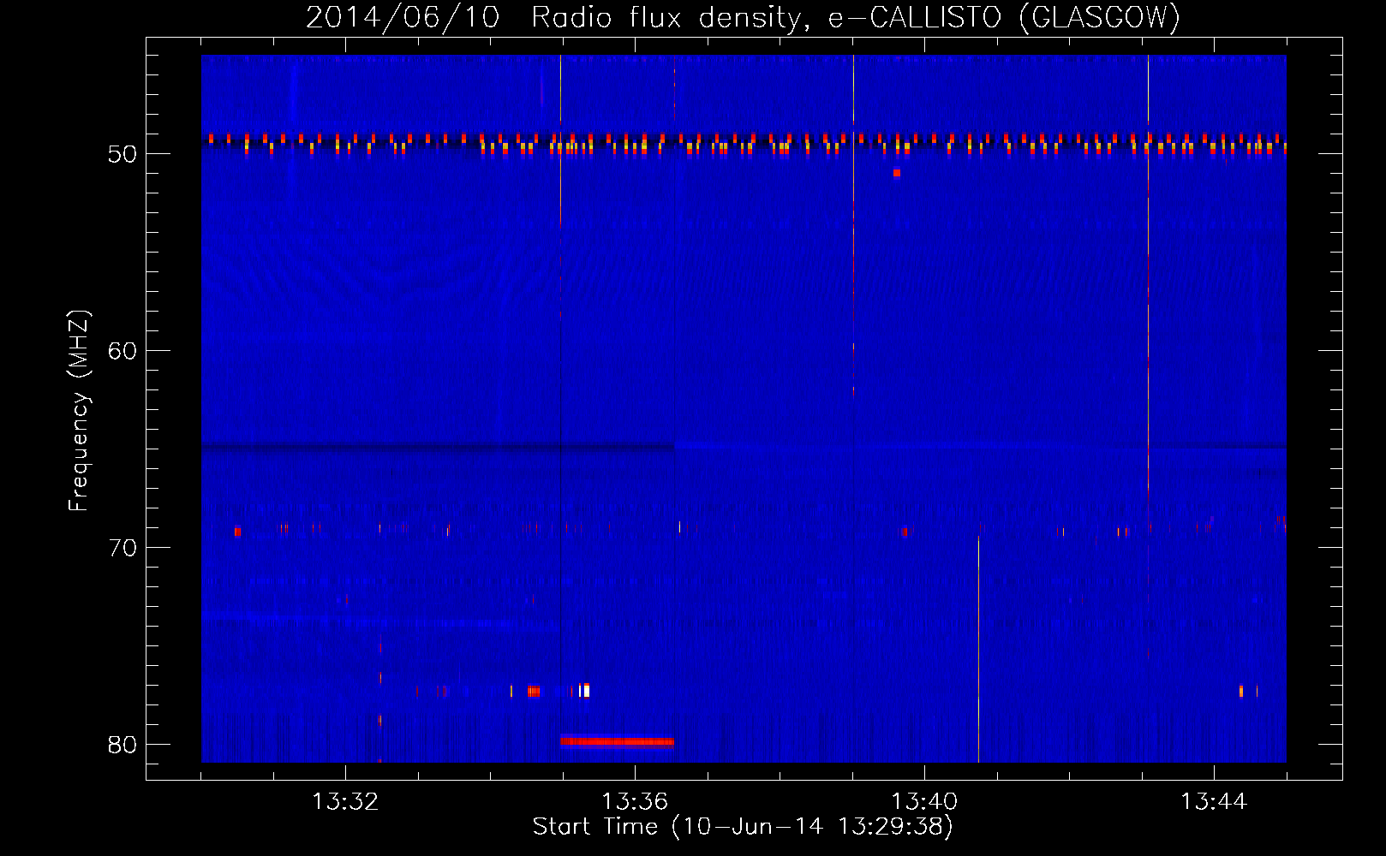Select the 60 frequency tick label
The height and width of the screenshot is (856, 1386).
point(123,351)
